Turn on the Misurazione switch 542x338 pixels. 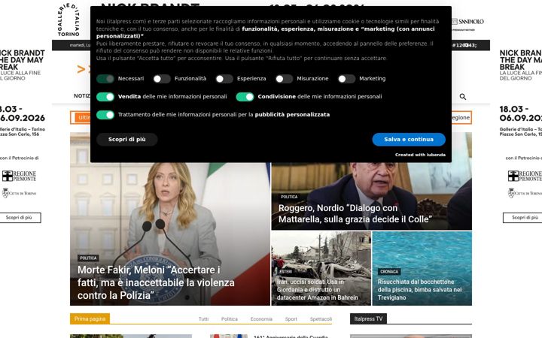click(284, 79)
